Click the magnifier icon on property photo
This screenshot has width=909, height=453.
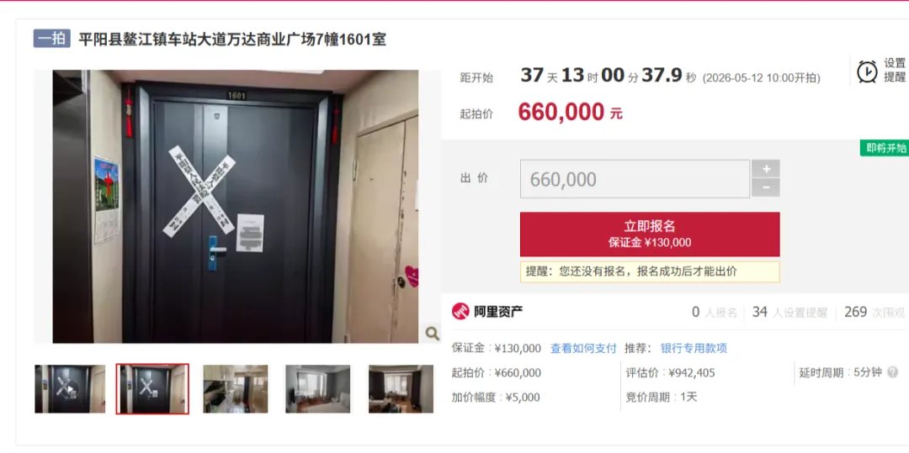tap(432, 333)
